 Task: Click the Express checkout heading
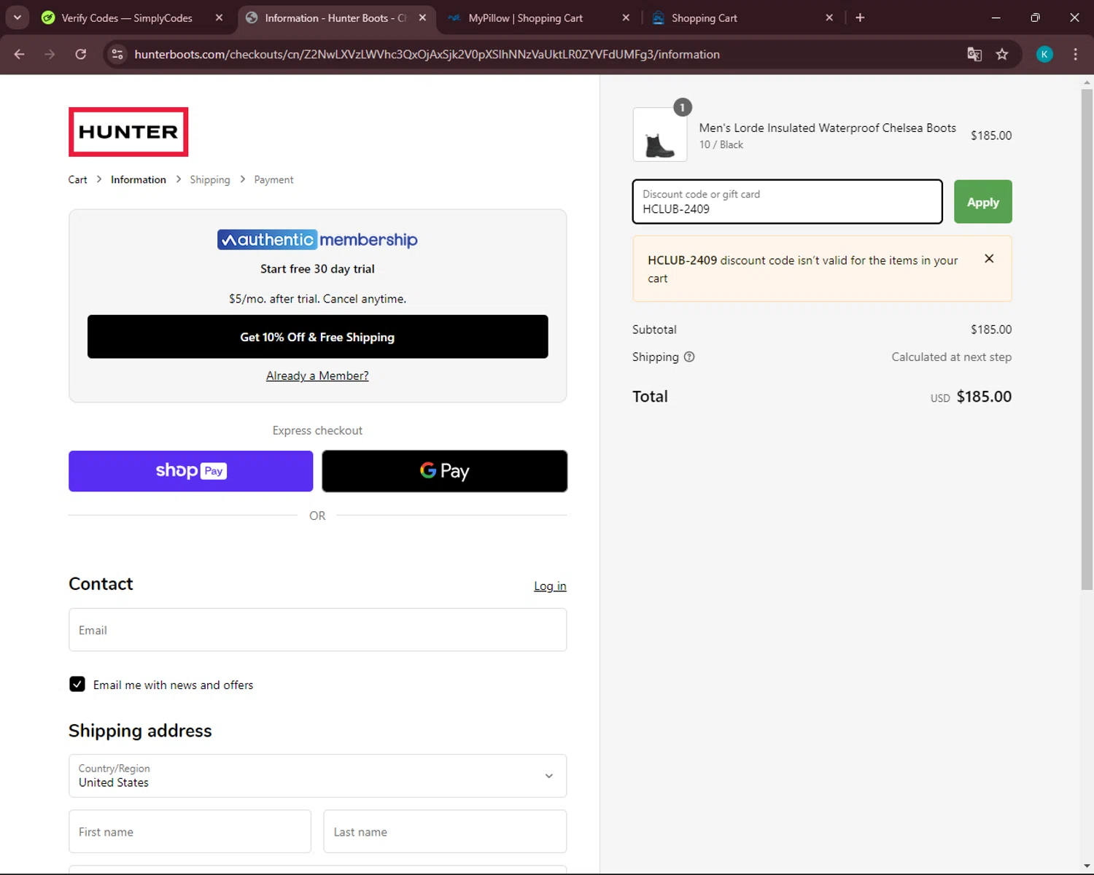click(x=317, y=430)
